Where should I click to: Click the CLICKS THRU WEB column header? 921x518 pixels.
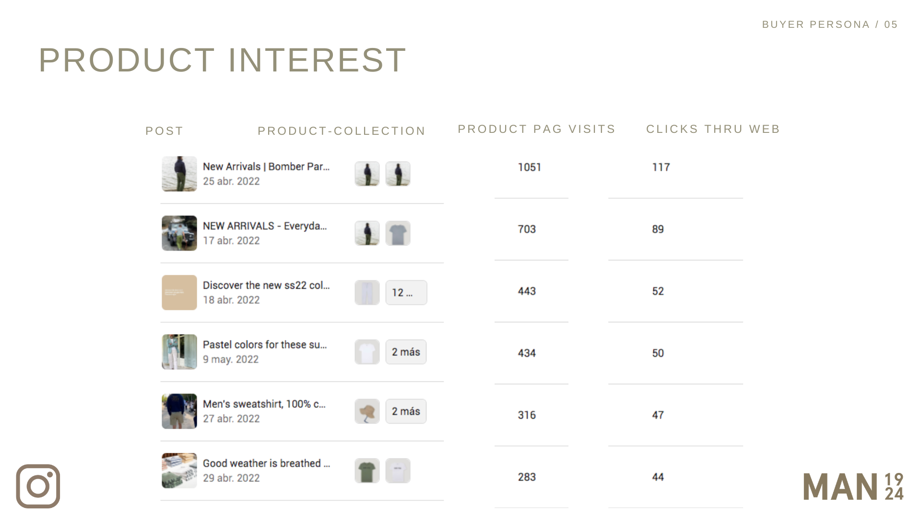coord(713,129)
